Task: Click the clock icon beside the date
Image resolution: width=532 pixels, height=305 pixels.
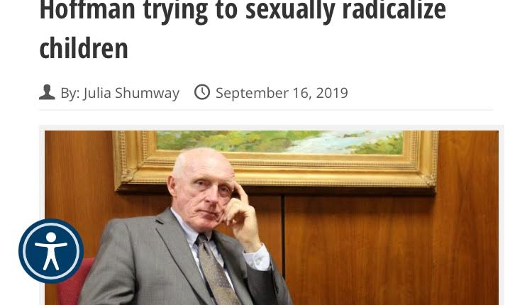Action: point(202,92)
